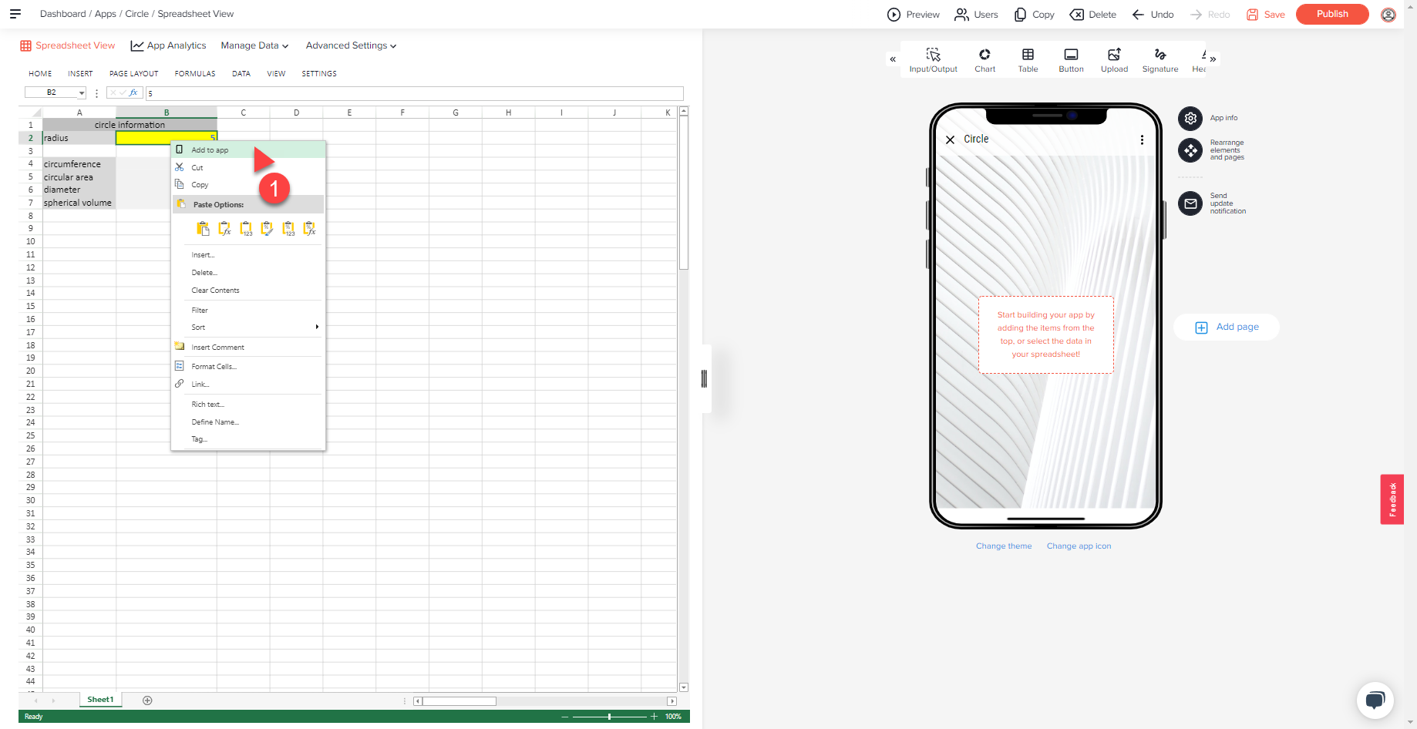Open user account profile icon
This screenshot has width=1417, height=729.
click(1388, 15)
